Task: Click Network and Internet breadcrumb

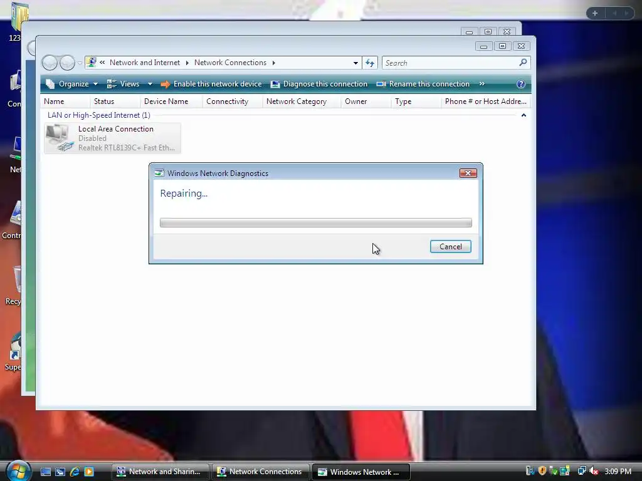Action: (145, 63)
